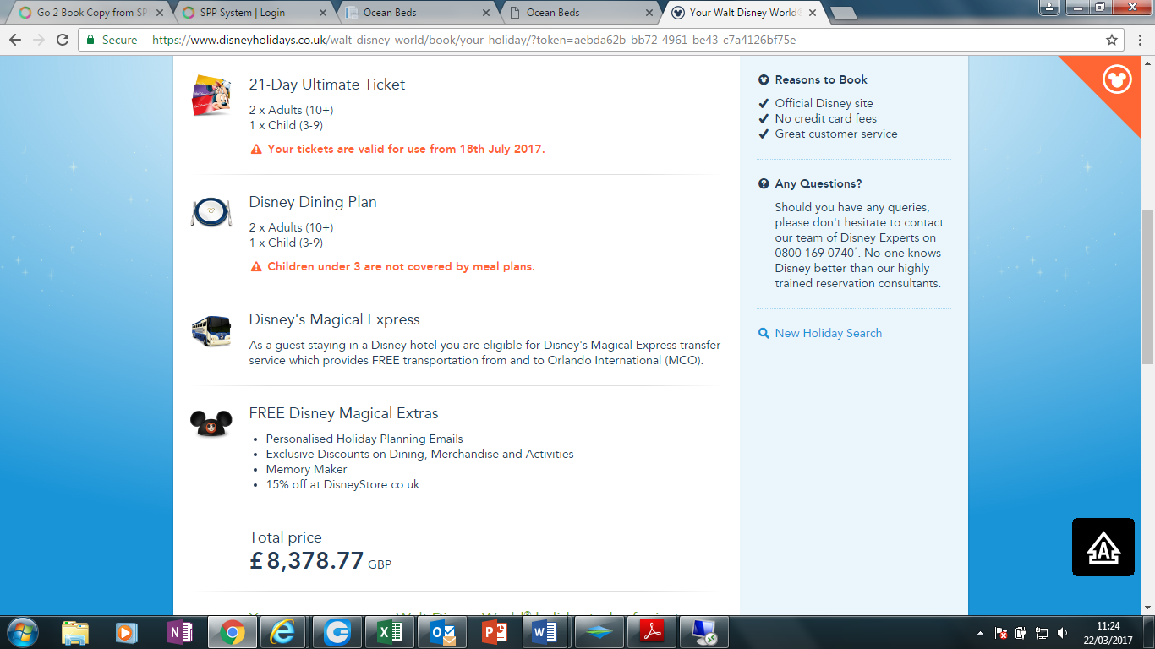Click the 'Memory Maker' bullet
Viewport: 1155px width, 649px height.
point(306,469)
